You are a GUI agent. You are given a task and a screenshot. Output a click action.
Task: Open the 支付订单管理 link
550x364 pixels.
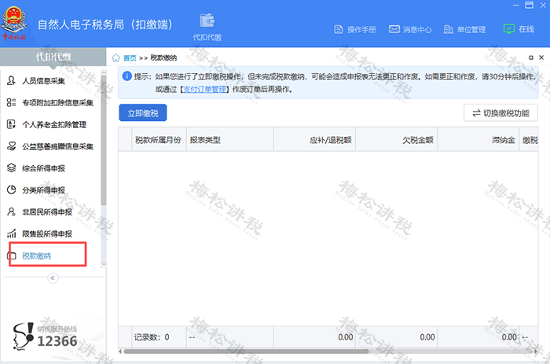pos(204,90)
